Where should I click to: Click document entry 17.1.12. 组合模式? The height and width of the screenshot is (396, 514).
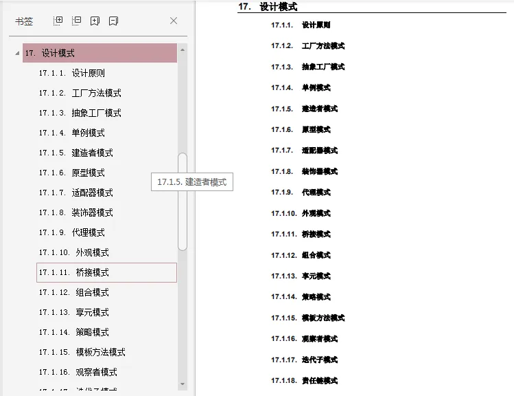pyautogui.click(x=301, y=255)
